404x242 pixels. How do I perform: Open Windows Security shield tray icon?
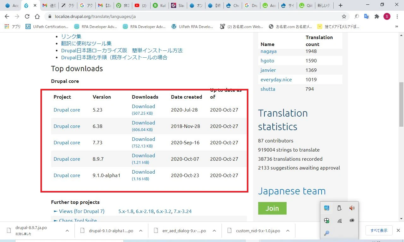point(327,221)
